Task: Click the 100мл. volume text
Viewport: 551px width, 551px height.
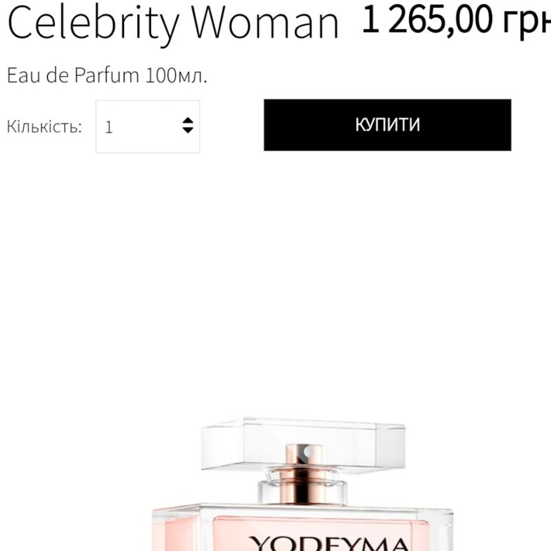Action: click(176, 75)
